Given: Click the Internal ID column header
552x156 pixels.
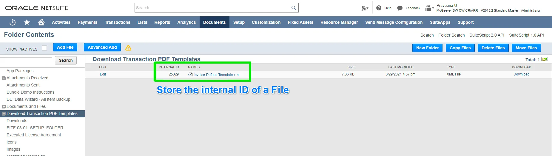Looking at the screenshot, I should point(169,67).
